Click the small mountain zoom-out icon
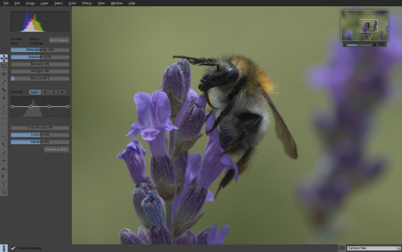The width and height of the screenshot is (402, 252). (x=345, y=45)
